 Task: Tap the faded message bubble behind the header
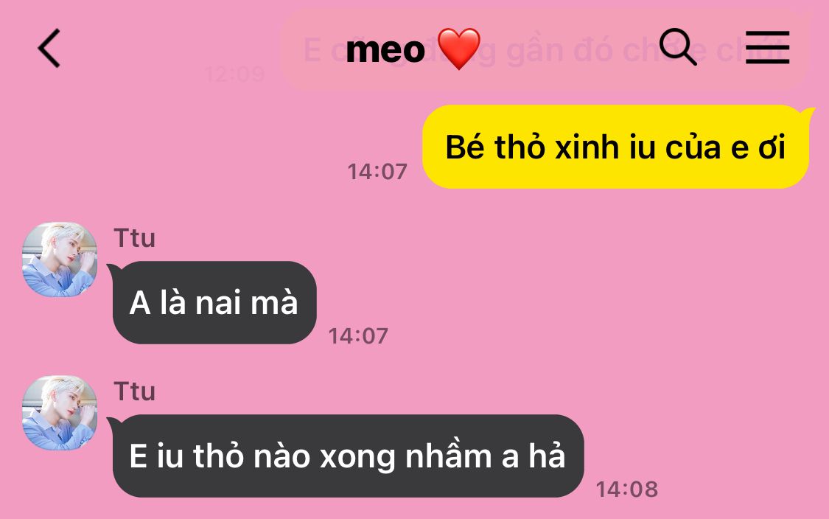[x=545, y=50]
